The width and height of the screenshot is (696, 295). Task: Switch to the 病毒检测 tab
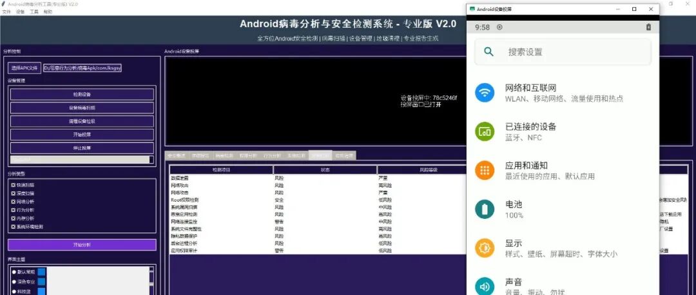[225, 156]
